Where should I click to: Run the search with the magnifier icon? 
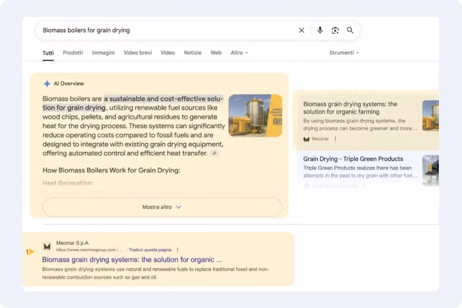[x=350, y=30]
